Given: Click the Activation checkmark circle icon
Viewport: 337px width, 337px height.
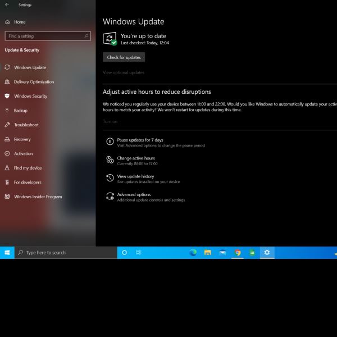Looking at the screenshot, I should click(x=7, y=153).
